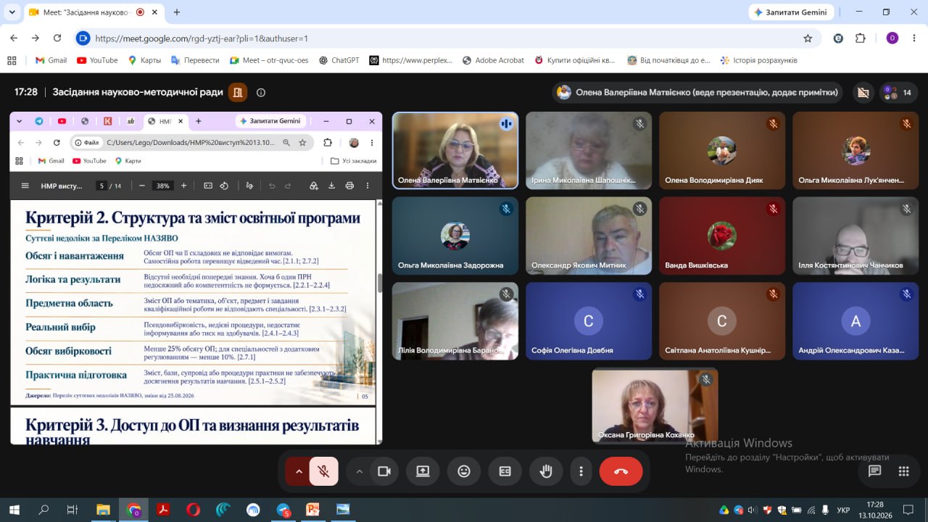
Task: Expand video settings chevron beside camera
Action: [359, 471]
